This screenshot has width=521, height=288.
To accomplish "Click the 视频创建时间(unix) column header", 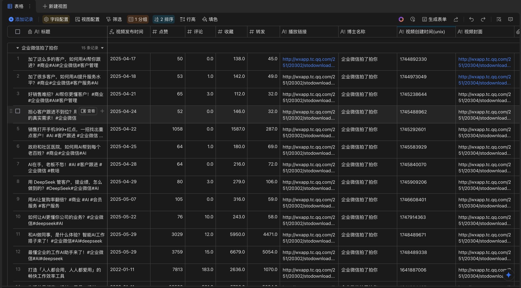I will click(426, 32).
